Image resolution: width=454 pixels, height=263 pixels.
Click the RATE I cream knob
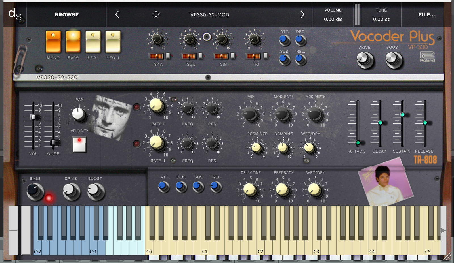click(x=157, y=106)
